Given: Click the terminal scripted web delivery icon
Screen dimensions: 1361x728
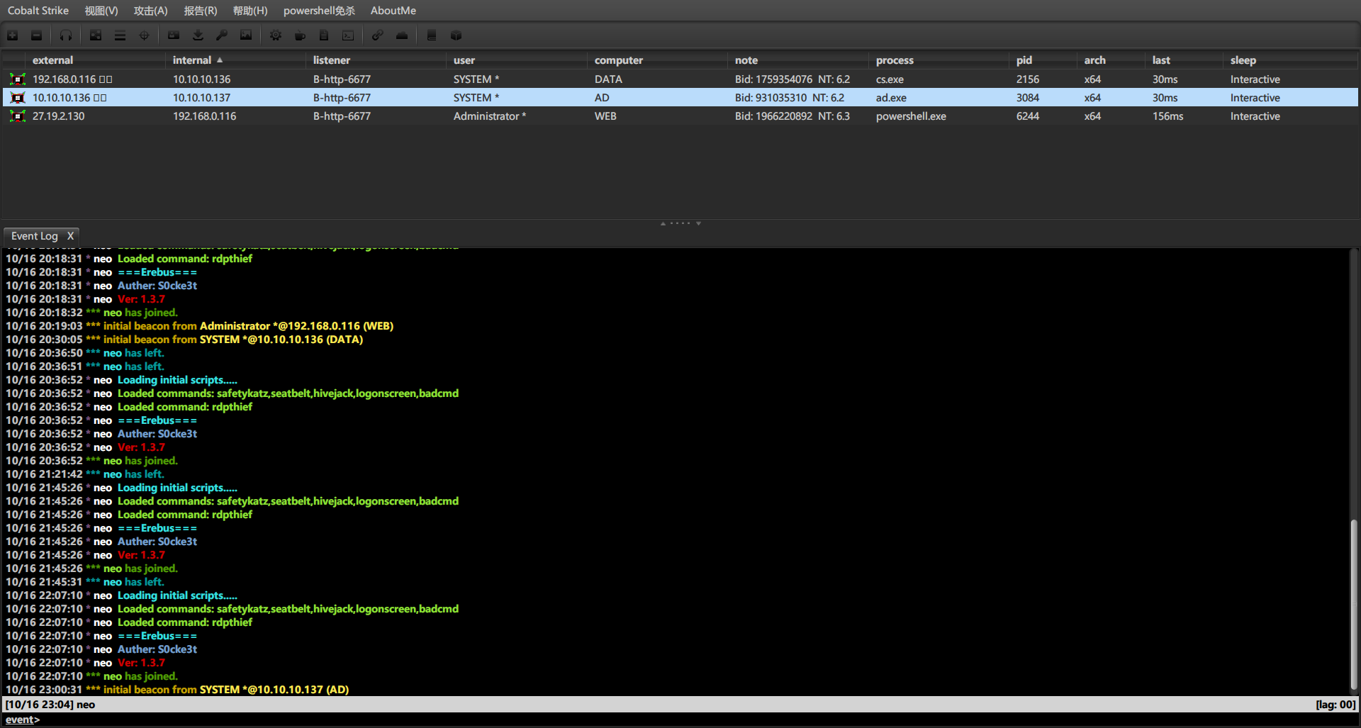Looking at the screenshot, I should pyautogui.click(x=348, y=35).
